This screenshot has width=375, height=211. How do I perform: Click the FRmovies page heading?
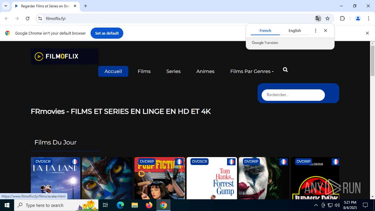click(x=121, y=111)
